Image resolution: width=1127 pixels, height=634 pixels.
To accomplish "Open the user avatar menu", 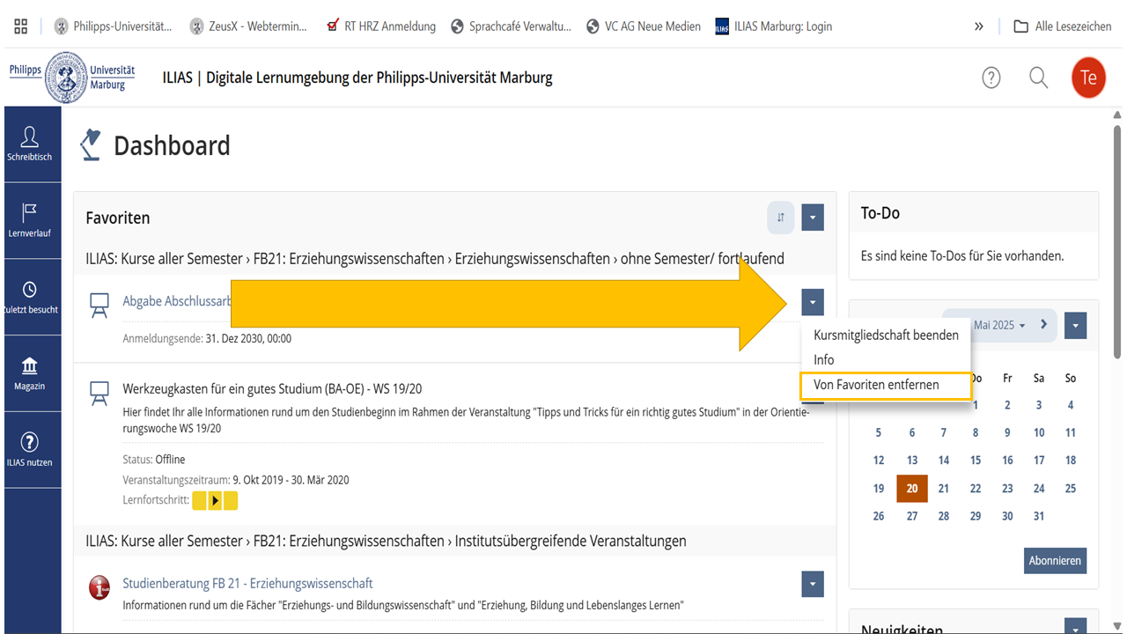I will 1088,77.
